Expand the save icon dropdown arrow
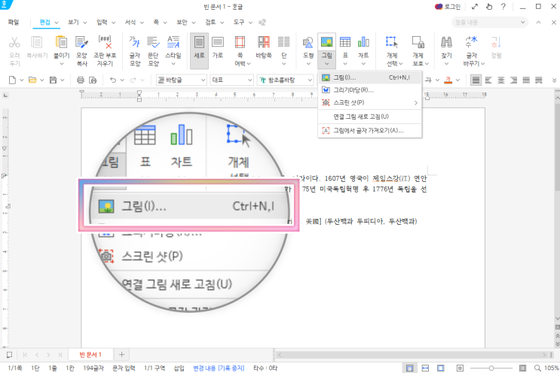The height and width of the screenshot is (373, 560). (x=62, y=80)
